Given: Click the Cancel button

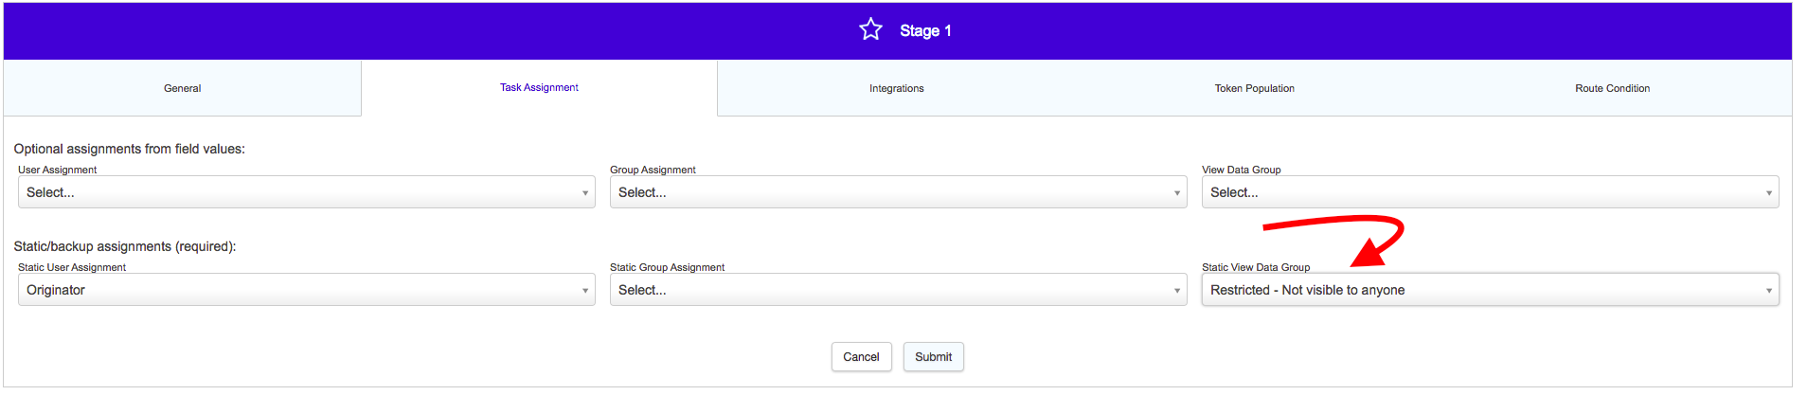Looking at the screenshot, I should (x=861, y=357).
